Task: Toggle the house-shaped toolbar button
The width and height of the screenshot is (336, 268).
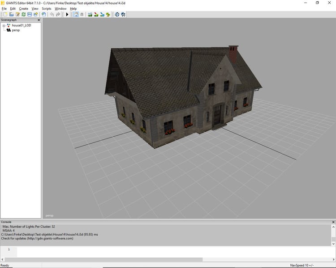Action: [x=75, y=15]
